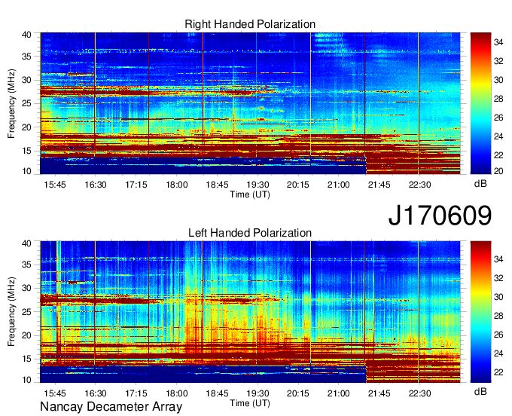The image size is (512, 416).
Task: Click the 22:30 time tick on the Left Handed plot
Action: click(420, 393)
